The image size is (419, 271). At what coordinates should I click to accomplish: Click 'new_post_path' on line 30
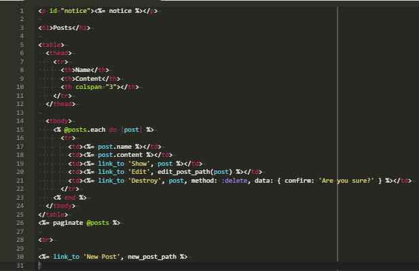pos(152,257)
